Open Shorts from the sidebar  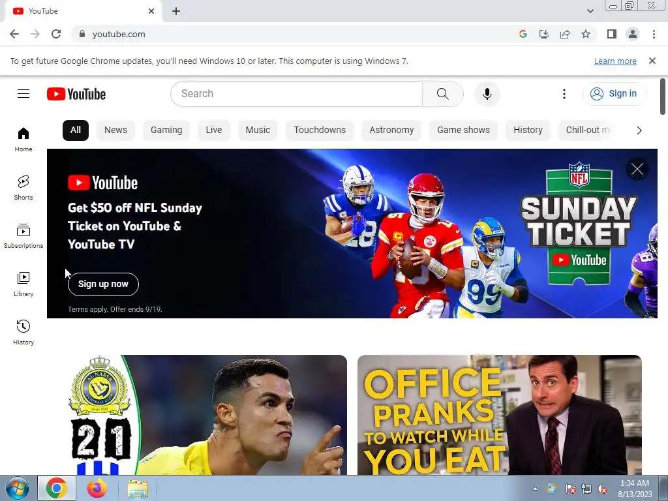click(23, 187)
